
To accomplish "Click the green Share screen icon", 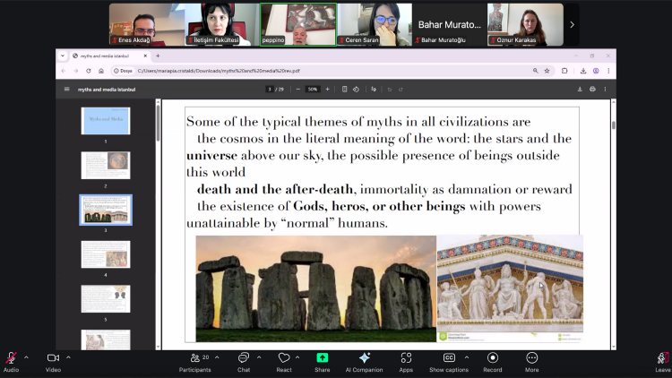I will pos(322,358).
